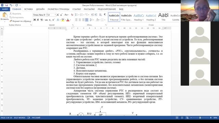Switch to the ДИЗАЙН tab
This screenshot has width=219, height=123.
tap(40, 9)
